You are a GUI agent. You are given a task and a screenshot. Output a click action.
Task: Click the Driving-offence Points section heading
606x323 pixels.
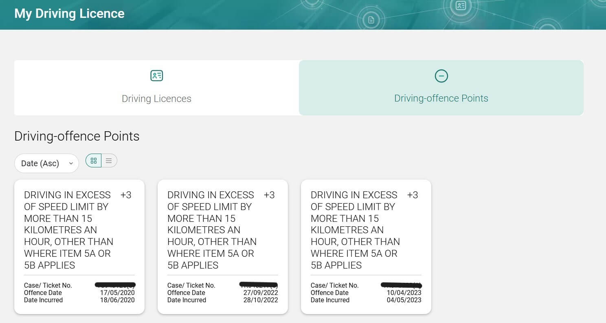[x=77, y=136]
